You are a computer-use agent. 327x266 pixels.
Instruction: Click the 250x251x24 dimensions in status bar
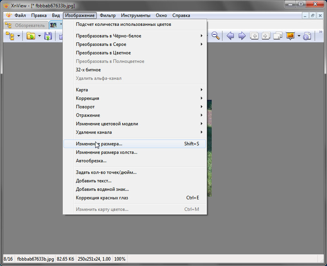94,259
